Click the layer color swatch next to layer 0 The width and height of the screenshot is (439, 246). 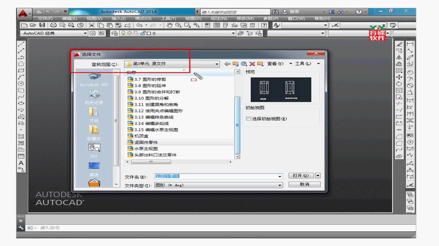pyautogui.click(x=149, y=33)
